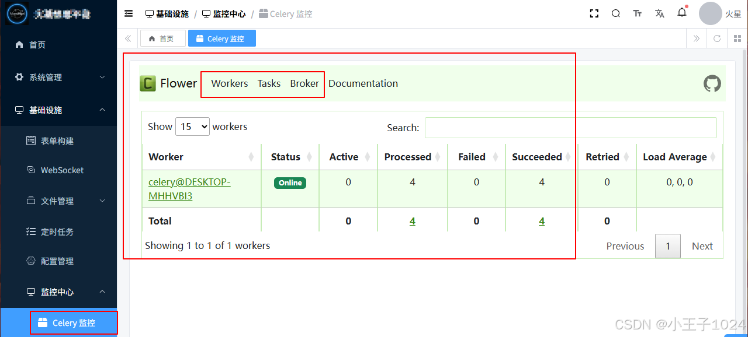Go to Next page of workers
748x337 pixels.
click(x=702, y=246)
